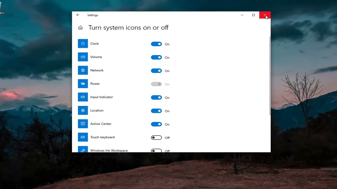Click the "Touch keyboard" label text

click(102, 137)
